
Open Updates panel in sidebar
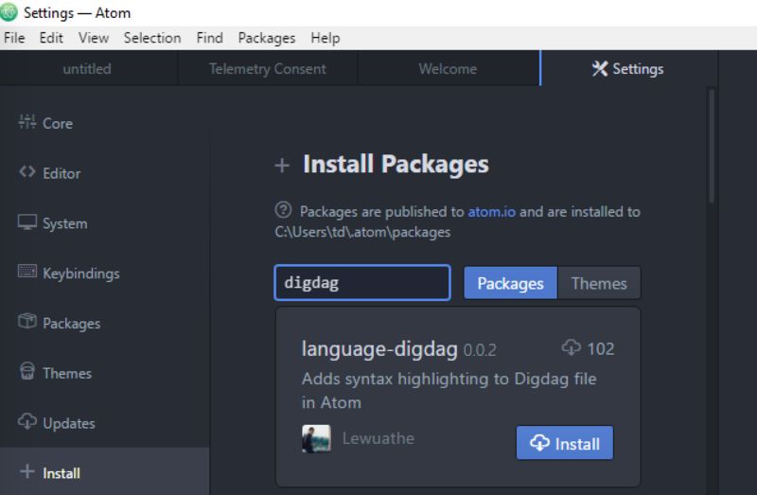pyautogui.click(x=105, y=423)
